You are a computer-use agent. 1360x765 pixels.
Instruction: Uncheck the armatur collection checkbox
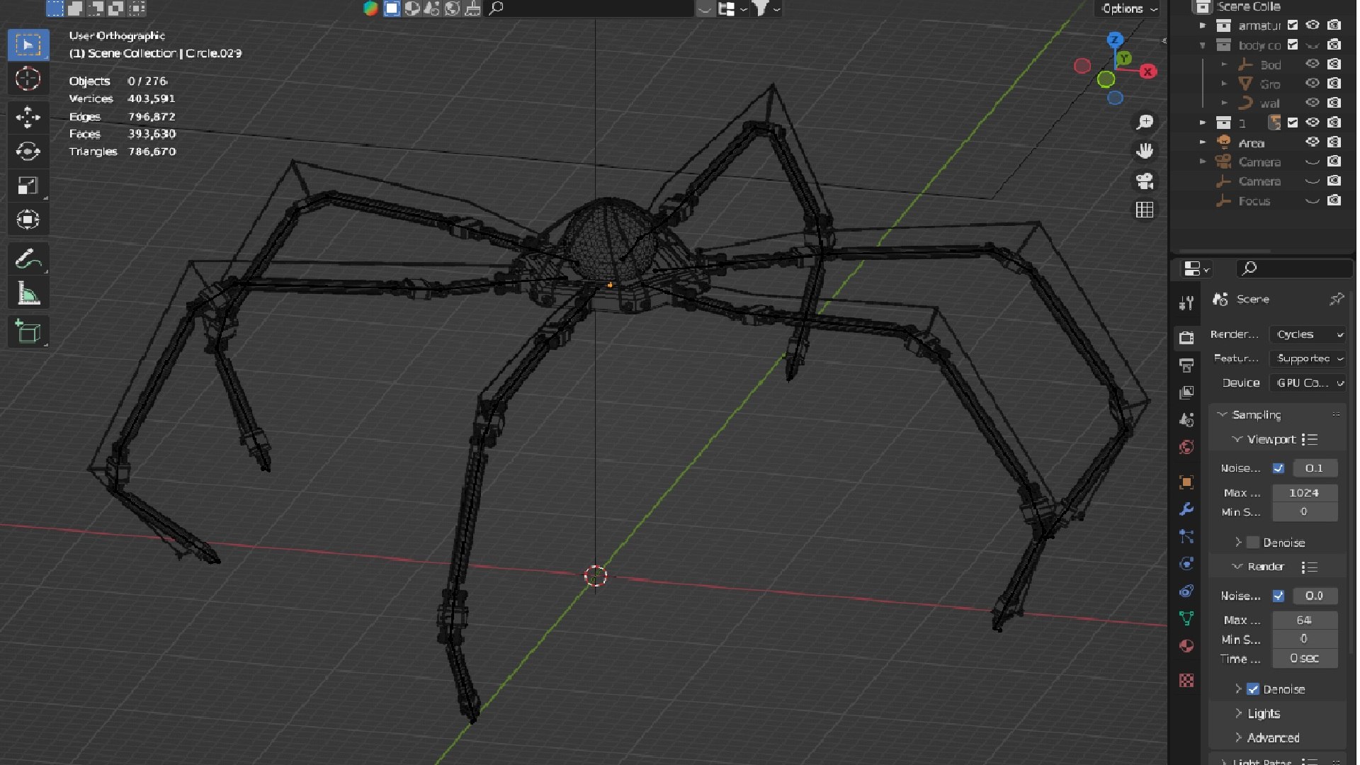point(1293,25)
